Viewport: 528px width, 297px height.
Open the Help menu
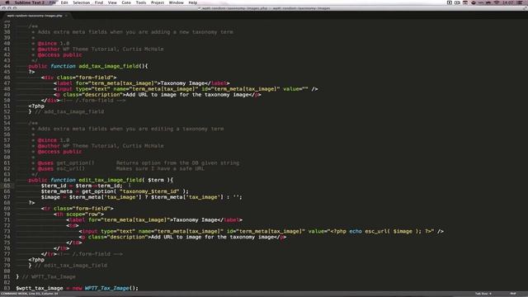(x=192, y=2)
